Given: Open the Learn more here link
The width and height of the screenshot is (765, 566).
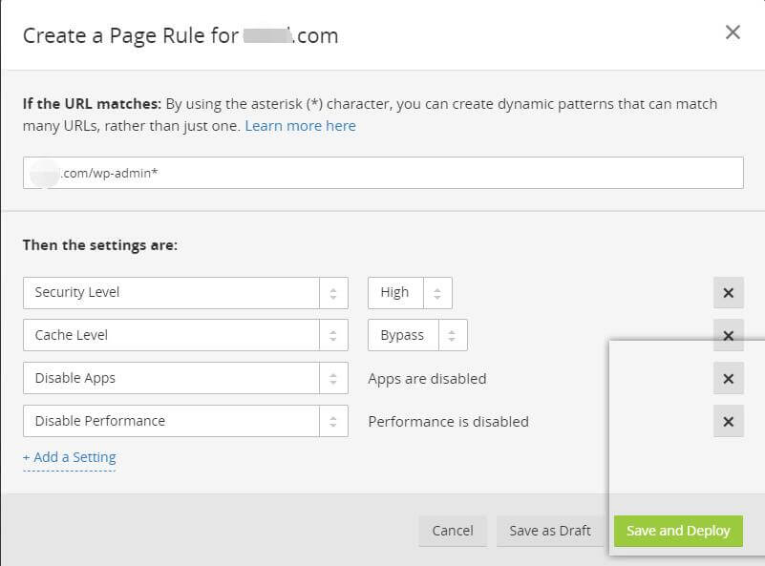Looking at the screenshot, I should click(x=300, y=126).
